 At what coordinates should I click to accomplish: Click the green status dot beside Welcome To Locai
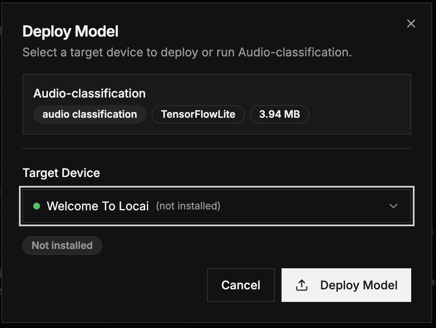pos(37,206)
